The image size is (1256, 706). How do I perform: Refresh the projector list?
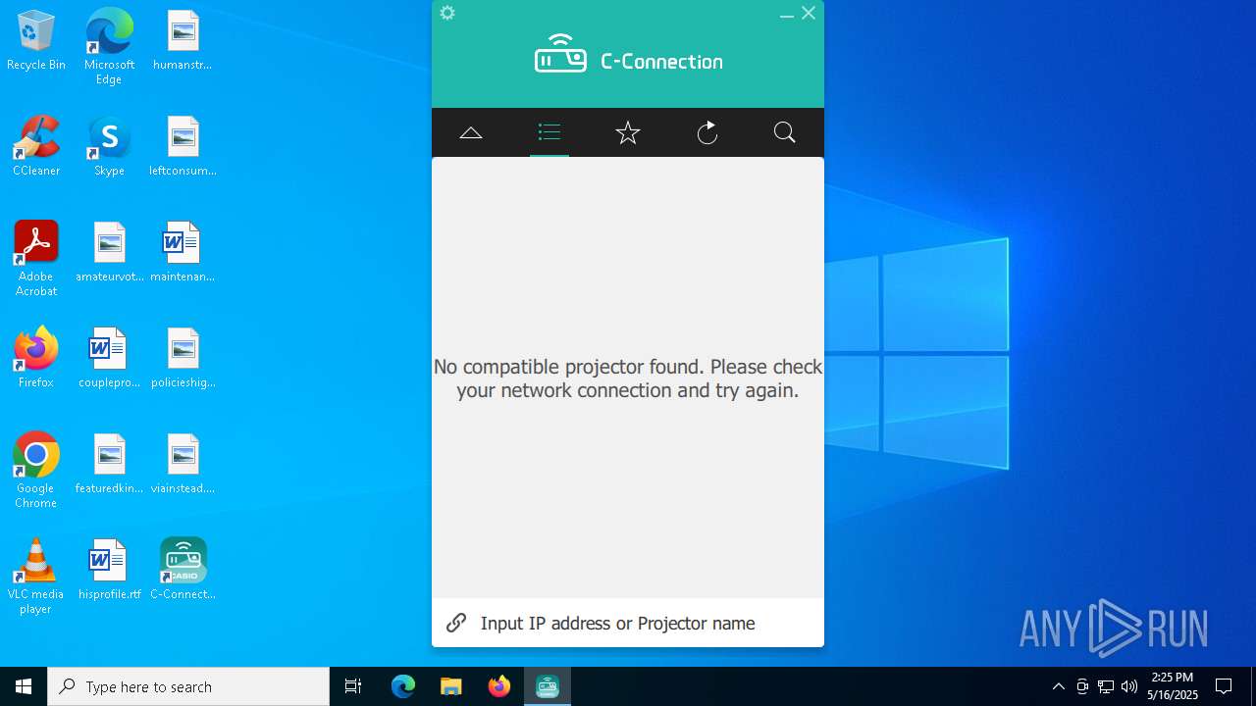pyautogui.click(x=706, y=132)
